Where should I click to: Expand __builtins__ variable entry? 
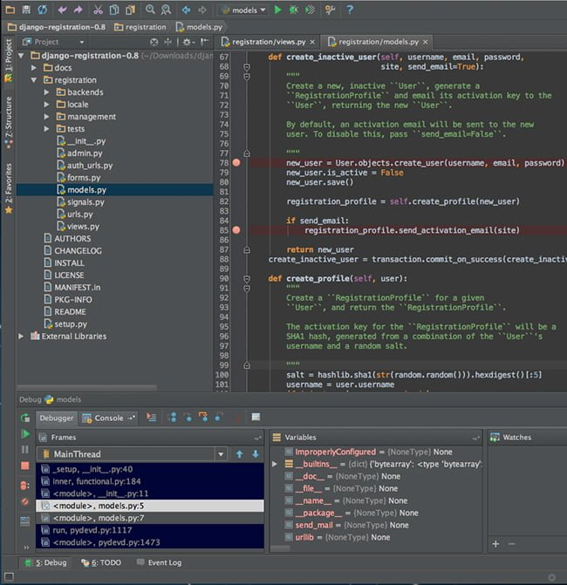tap(275, 464)
